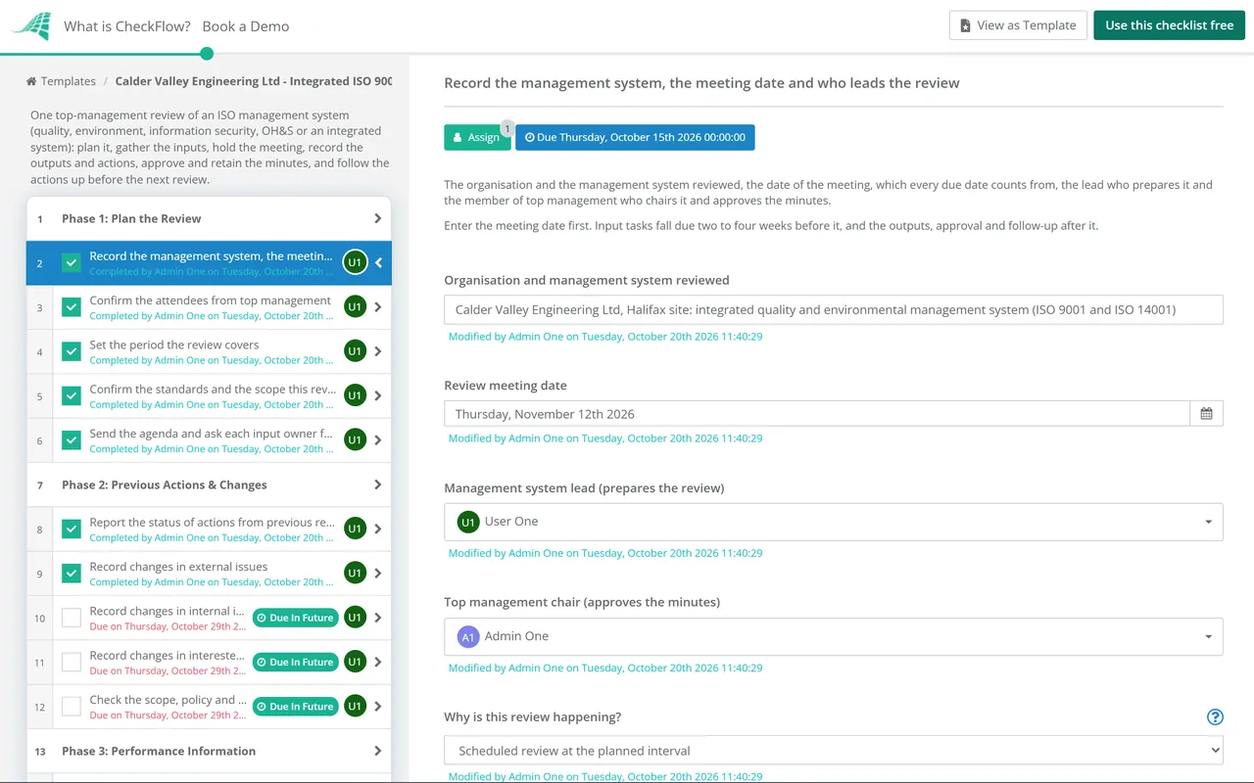Viewport: 1254px width, 783px height.
Task: Click U1 avatar on Report the status of actions task
Action: (355, 530)
